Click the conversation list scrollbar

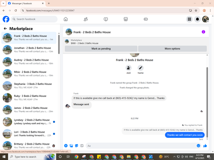pyautogui.click(x=59, y=44)
